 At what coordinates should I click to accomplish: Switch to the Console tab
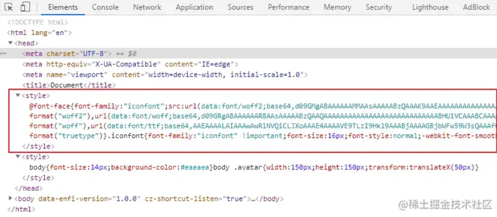[x=105, y=7]
